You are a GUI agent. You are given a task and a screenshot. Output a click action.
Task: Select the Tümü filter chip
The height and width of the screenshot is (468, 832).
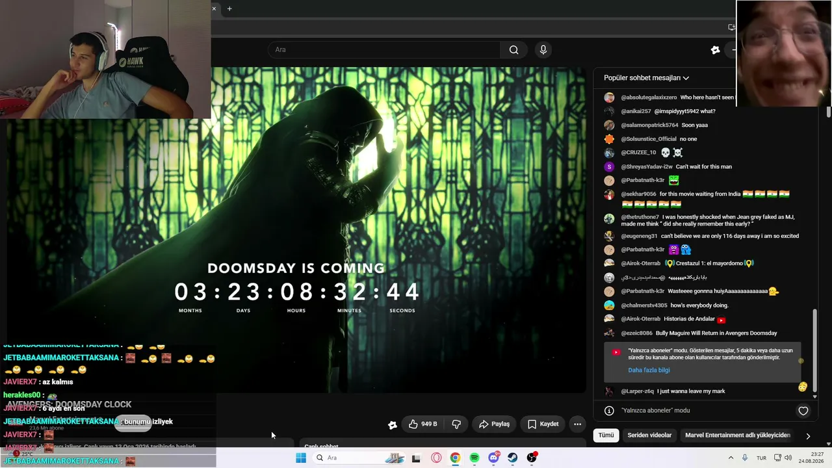click(x=606, y=435)
